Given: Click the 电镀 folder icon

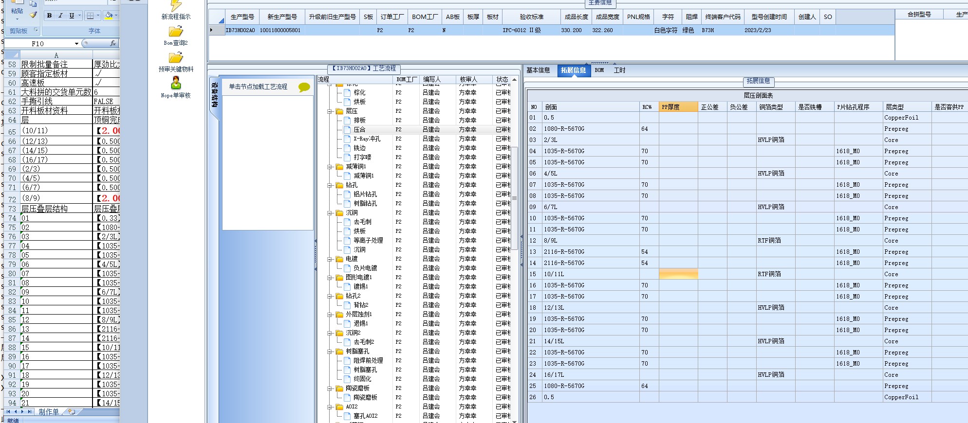Looking at the screenshot, I should coord(339,259).
